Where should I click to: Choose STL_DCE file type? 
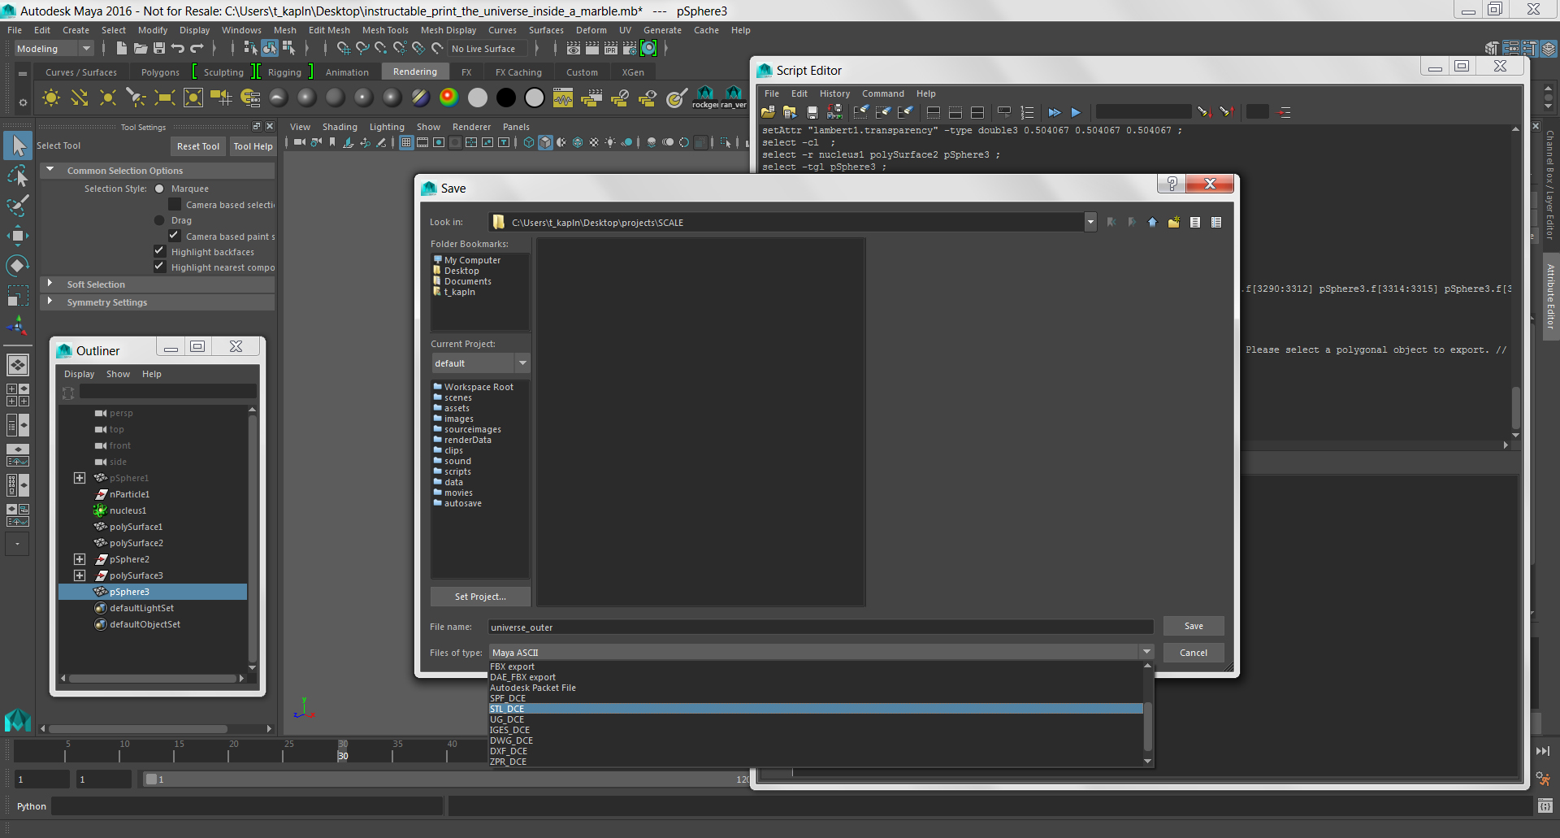coord(816,709)
